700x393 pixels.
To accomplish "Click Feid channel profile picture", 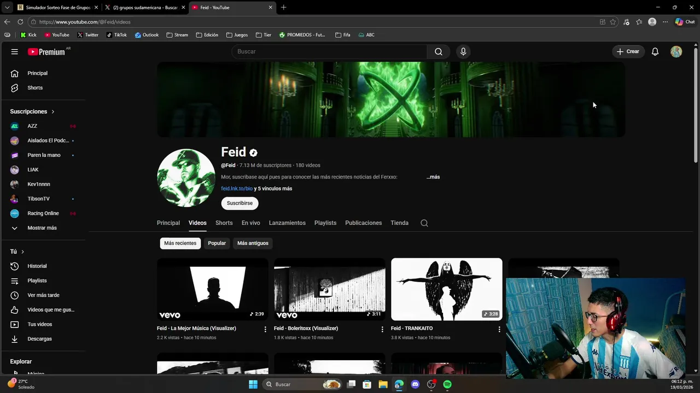I will click(186, 178).
